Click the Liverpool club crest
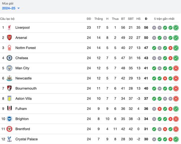This screenshot has height=144, width=181. click(x=9, y=27)
